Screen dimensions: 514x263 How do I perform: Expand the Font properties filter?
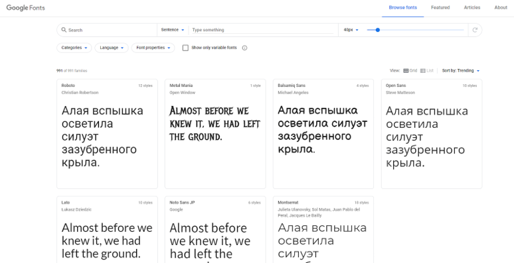click(x=153, y=48)
